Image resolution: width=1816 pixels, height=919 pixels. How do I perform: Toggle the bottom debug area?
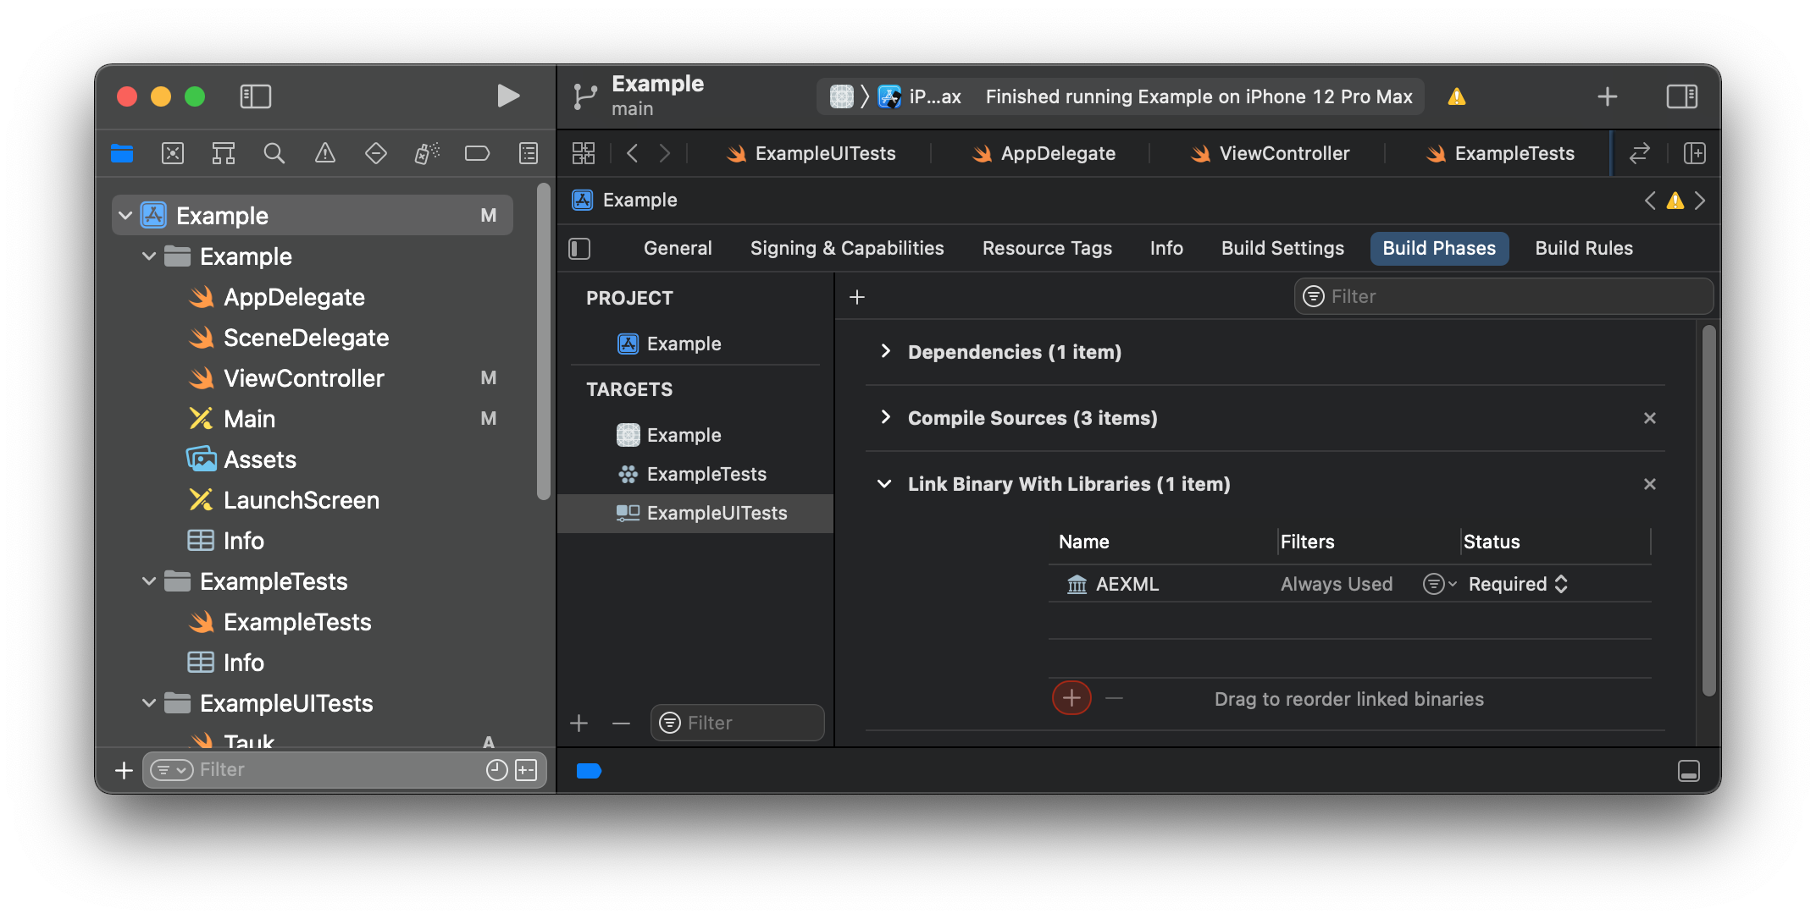1688,771
